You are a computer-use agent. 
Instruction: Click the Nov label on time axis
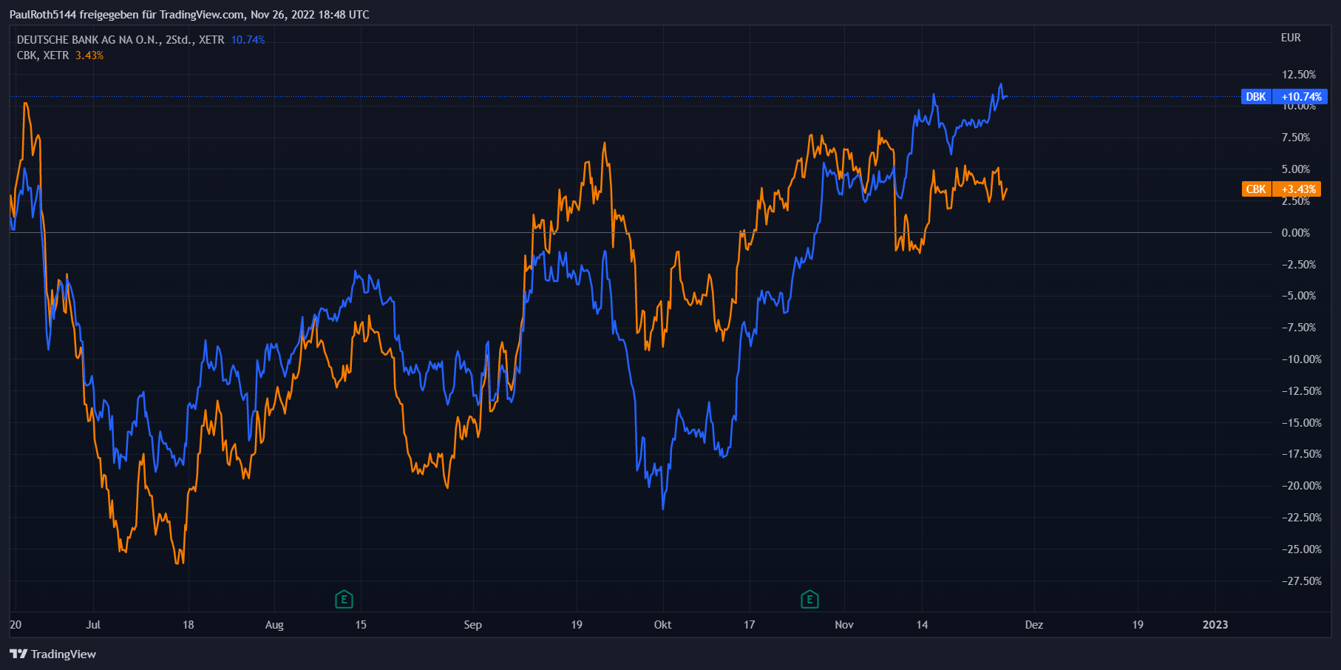click(x=844, y=625)
